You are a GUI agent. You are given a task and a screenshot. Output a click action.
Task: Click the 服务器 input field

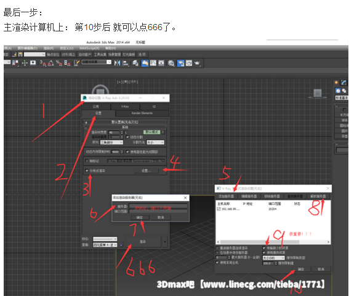click(x=158, y=206)
